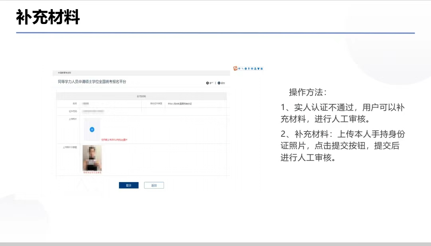Click the orange S logo in the floating toolbar
431x246 pixels.
[235, 69]
